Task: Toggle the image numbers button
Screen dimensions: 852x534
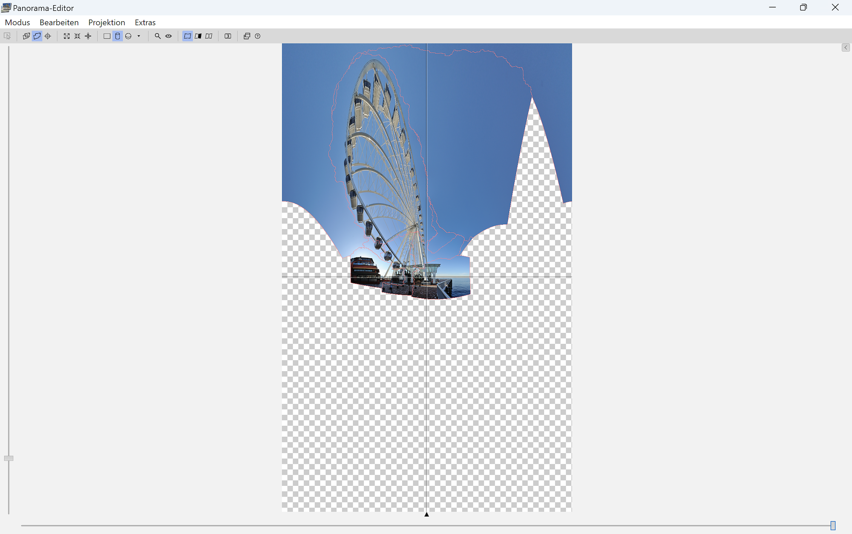Action: [228, 36]
